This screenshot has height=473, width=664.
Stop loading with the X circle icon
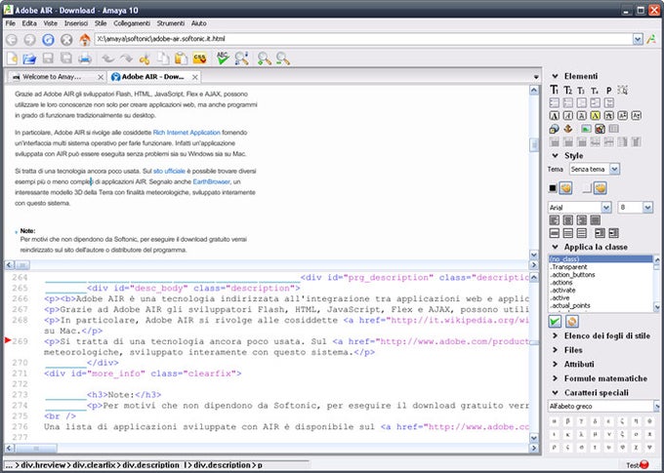click(x=66, y=39)
